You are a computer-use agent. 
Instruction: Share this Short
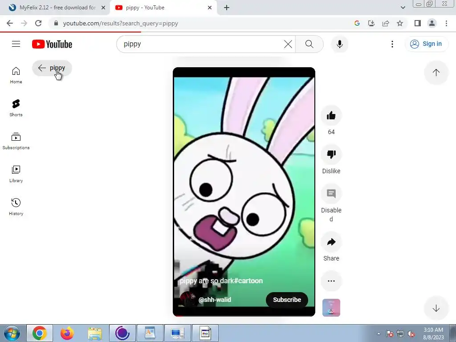331,242
